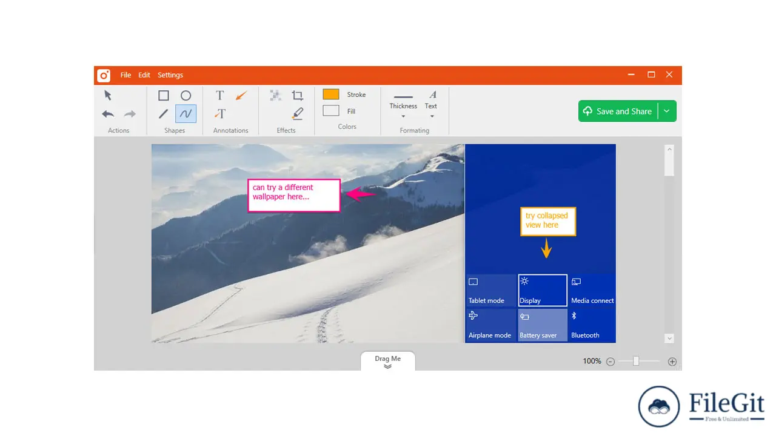Open the File menu

click(x=125, y=75)
